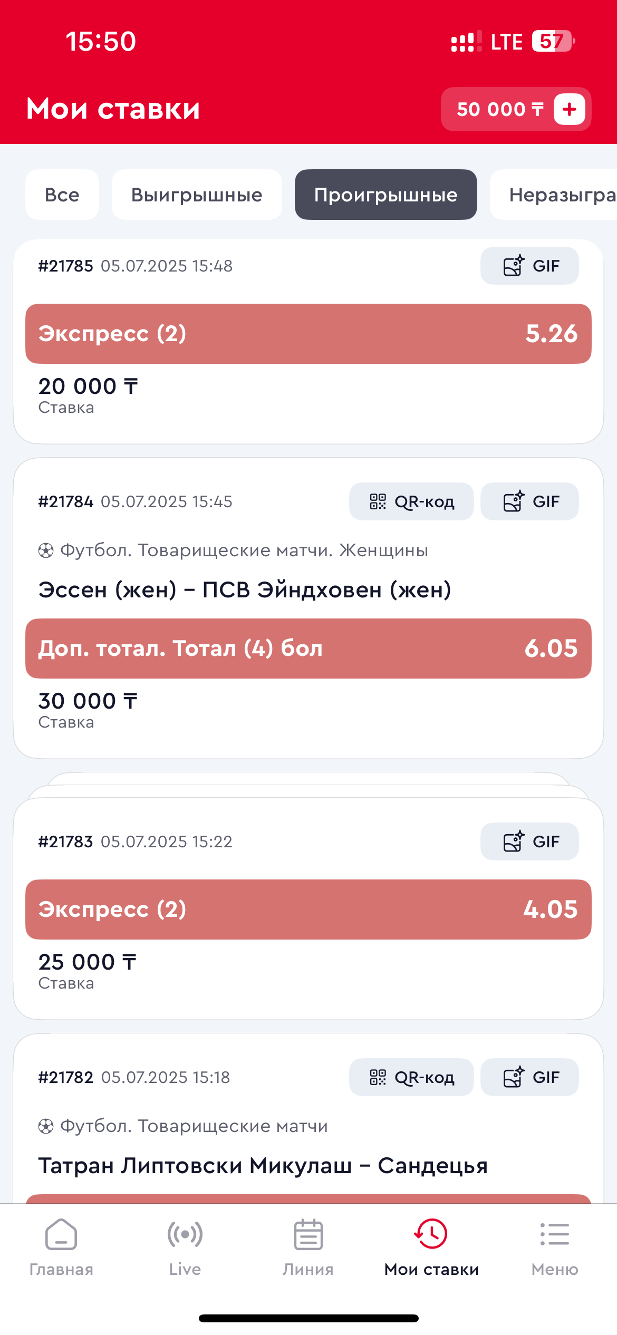Image resolution: width=617 pixels, height=1335 pixels.
Task: Open GIF for bet #21785
Action: pos(529,266)
